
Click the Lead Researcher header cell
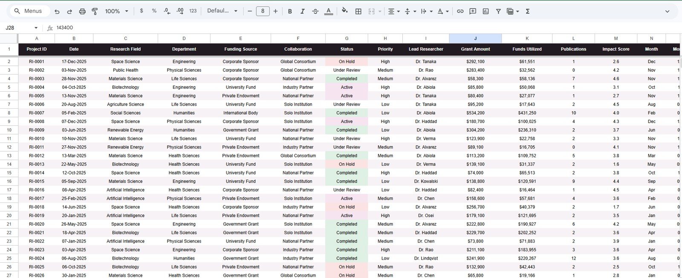426,49
